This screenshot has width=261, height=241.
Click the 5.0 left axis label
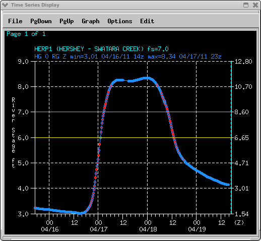pos(23,163)
